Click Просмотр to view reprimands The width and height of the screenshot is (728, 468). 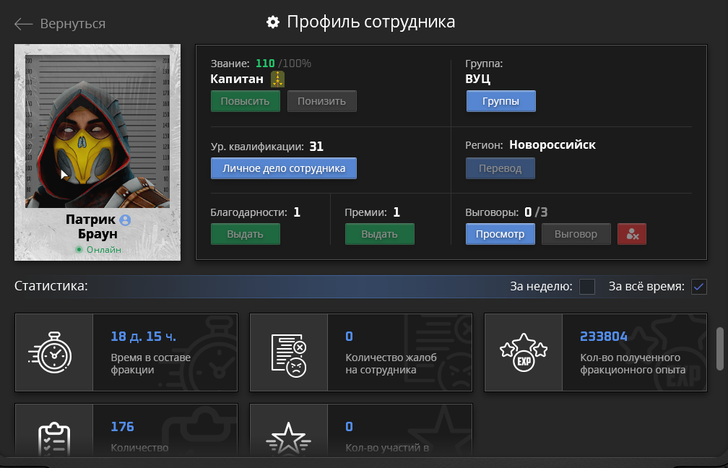pos(500,234)
